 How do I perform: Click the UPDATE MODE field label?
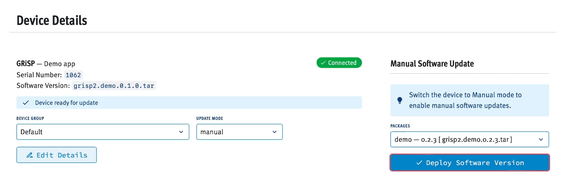(x=210, y=118)
